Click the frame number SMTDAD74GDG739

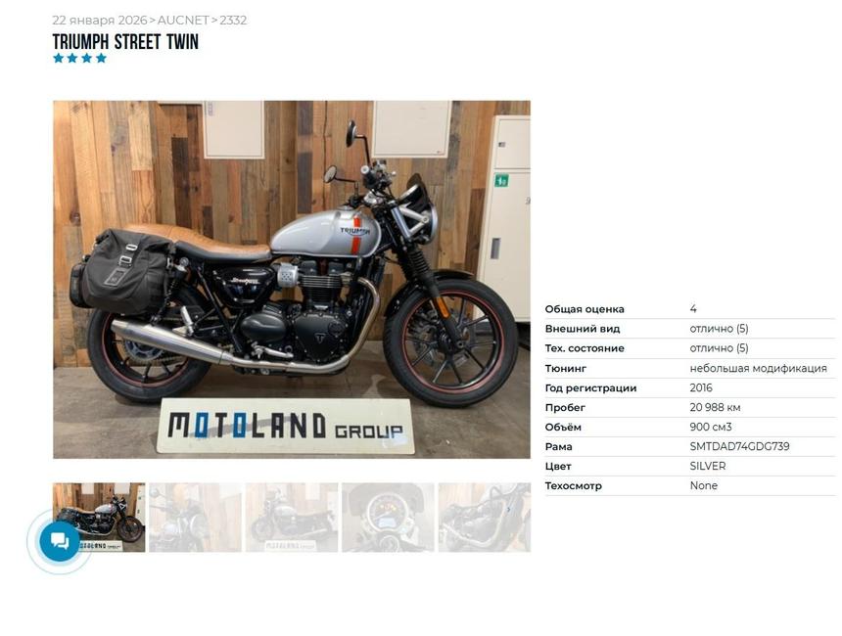pos(739,446)
